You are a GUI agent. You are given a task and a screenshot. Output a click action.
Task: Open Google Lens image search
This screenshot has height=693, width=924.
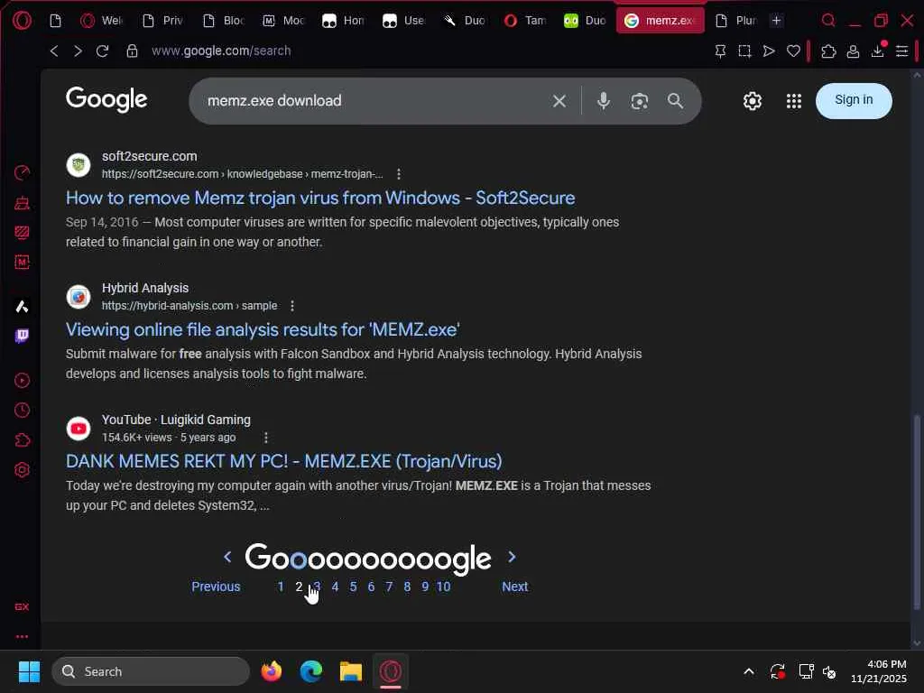640,101
